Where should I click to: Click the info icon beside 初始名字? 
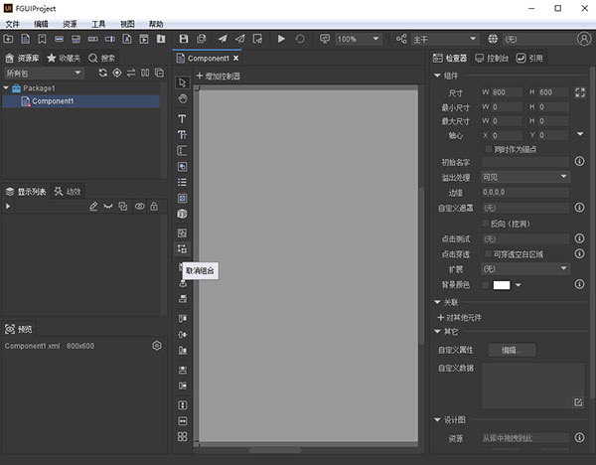(x=579, y=162)
